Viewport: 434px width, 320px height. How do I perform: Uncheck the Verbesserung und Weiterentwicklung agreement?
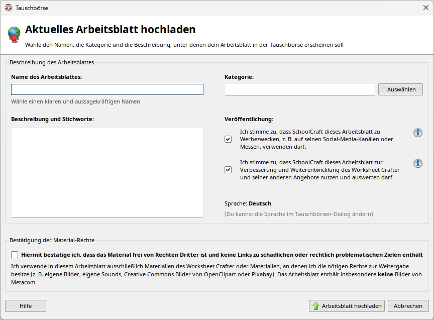point(228,170)
